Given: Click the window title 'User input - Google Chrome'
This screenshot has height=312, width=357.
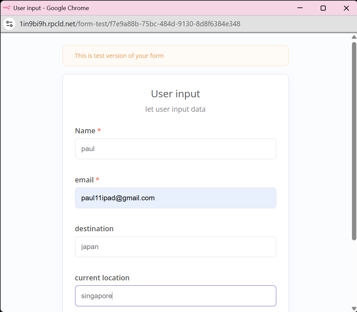Looking at the screenshot, I should pyautogui.click(x=51, y=8).
